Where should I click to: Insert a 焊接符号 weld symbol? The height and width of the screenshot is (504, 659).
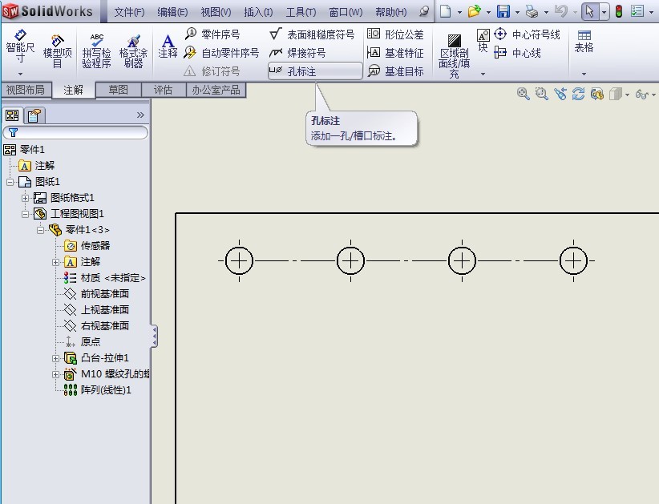(297, 53)
